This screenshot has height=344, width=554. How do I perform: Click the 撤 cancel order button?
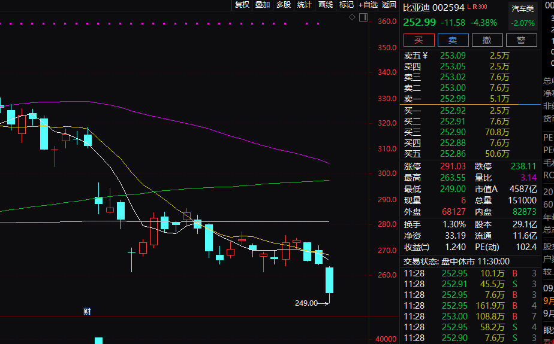(487, 40)
